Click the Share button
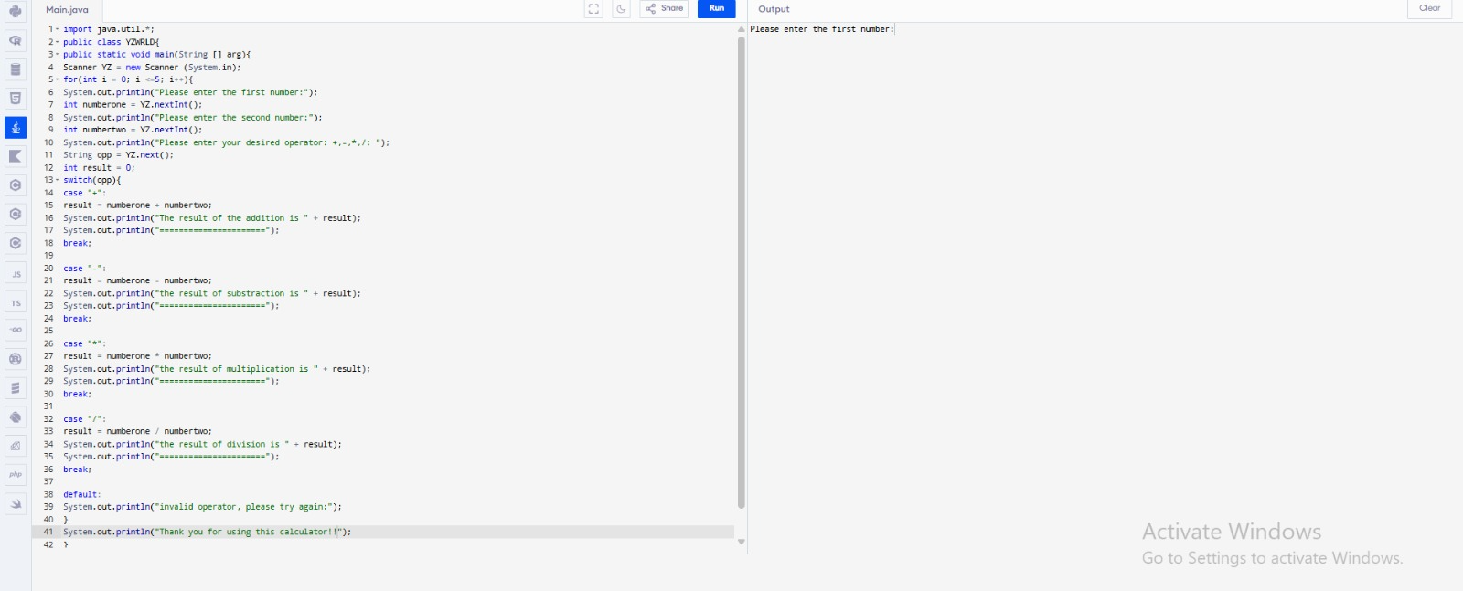The height and width of the screenshot is (591, 1463). click(664, 8)
